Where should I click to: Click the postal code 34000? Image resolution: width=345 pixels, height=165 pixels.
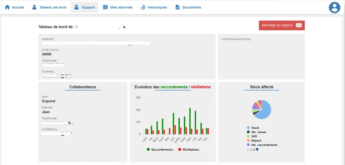coord(47,54)
